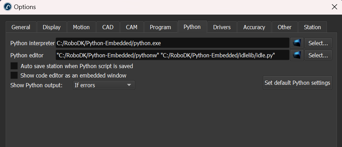Open the Show Python output dropdown
This screenshot has height=147, width=342.
tap(104, 85)
